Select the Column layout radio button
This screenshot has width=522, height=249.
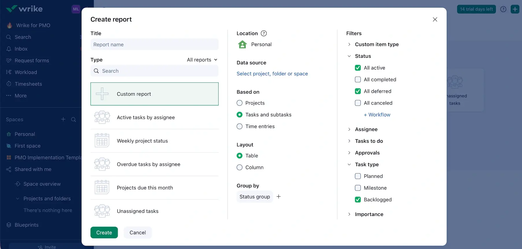tap(240, 167)
